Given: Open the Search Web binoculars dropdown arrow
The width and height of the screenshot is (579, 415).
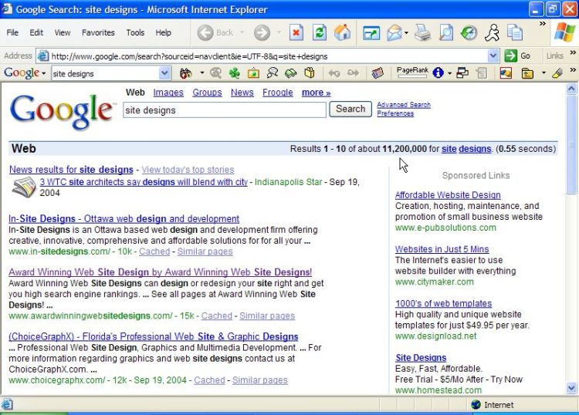Looking at the screenshot, I should 201,73.
